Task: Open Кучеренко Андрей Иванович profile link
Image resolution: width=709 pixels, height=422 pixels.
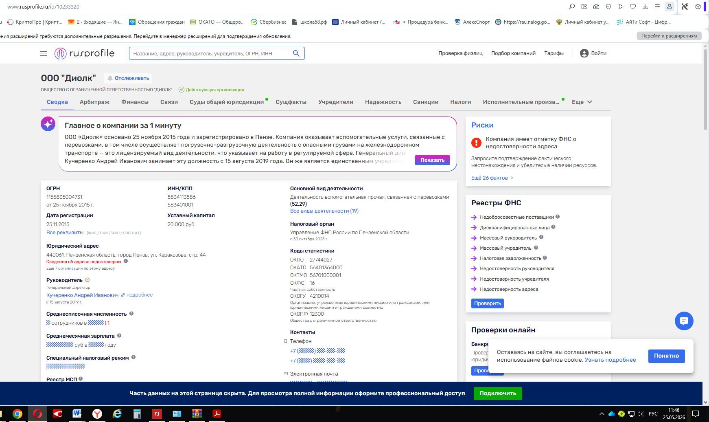Action: pyautogui.click(x=82, y=295)
